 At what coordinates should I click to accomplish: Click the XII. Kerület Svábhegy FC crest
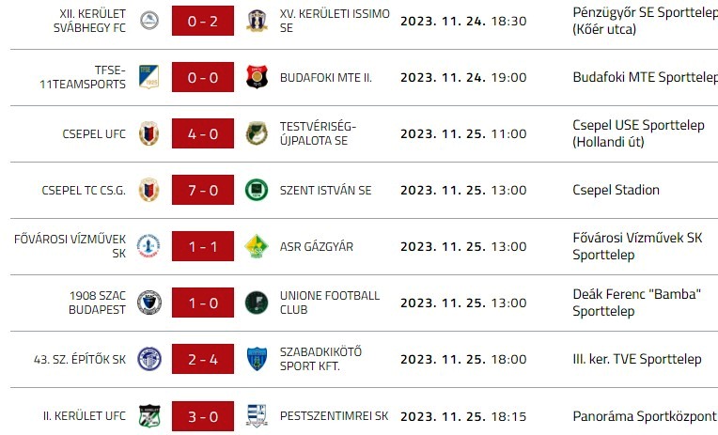(x=149, y=21)
